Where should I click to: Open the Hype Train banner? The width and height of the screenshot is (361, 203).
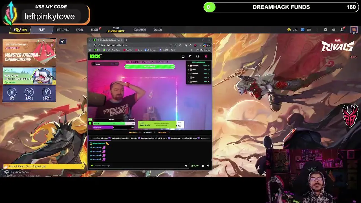[x=161, y=125]
